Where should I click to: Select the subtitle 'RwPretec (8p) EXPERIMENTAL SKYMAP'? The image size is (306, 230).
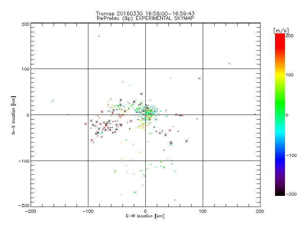pyautogui.click(x=145, y=18)
